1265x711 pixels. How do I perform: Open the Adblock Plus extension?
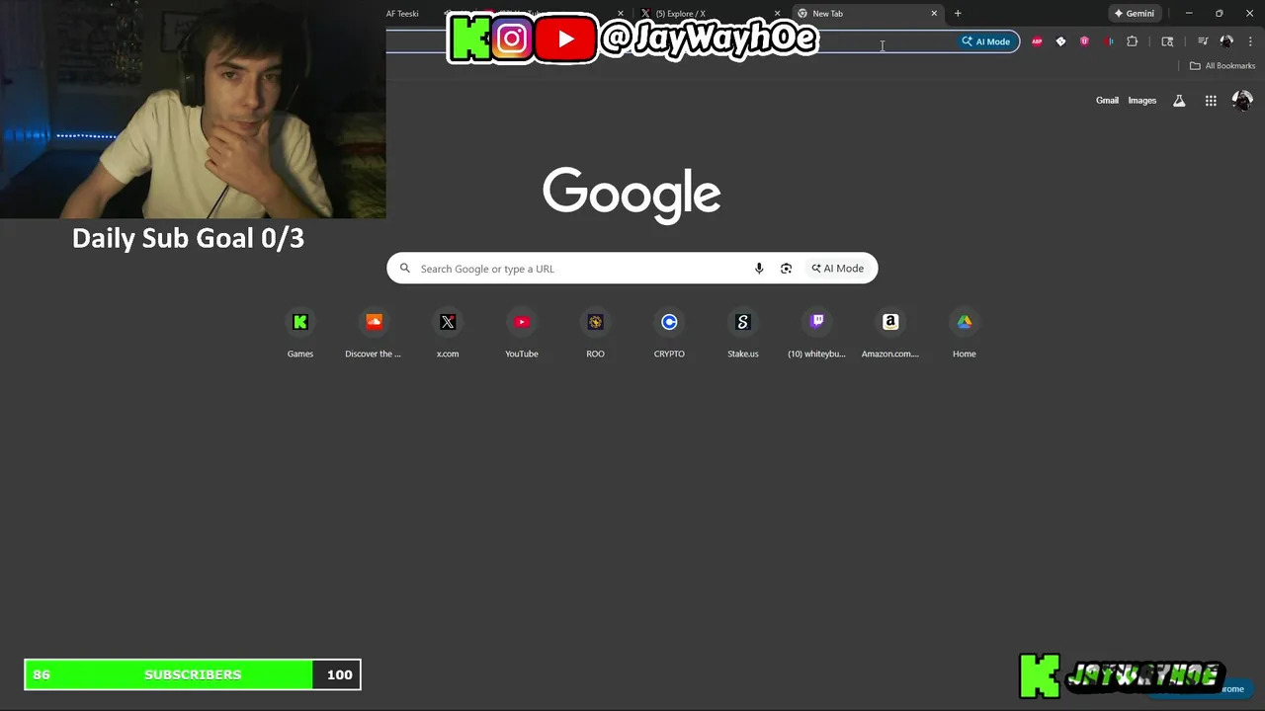tap(1037, 41)
